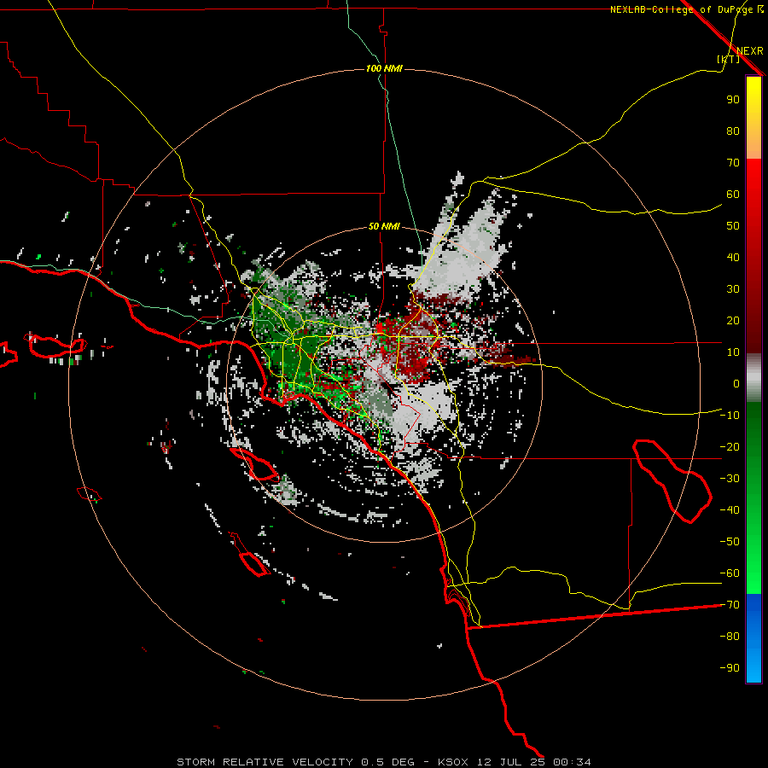Viewport: 768px width, 768px height.
Task: Select the positive 10 value on the scale
Action: pos(733,352)
